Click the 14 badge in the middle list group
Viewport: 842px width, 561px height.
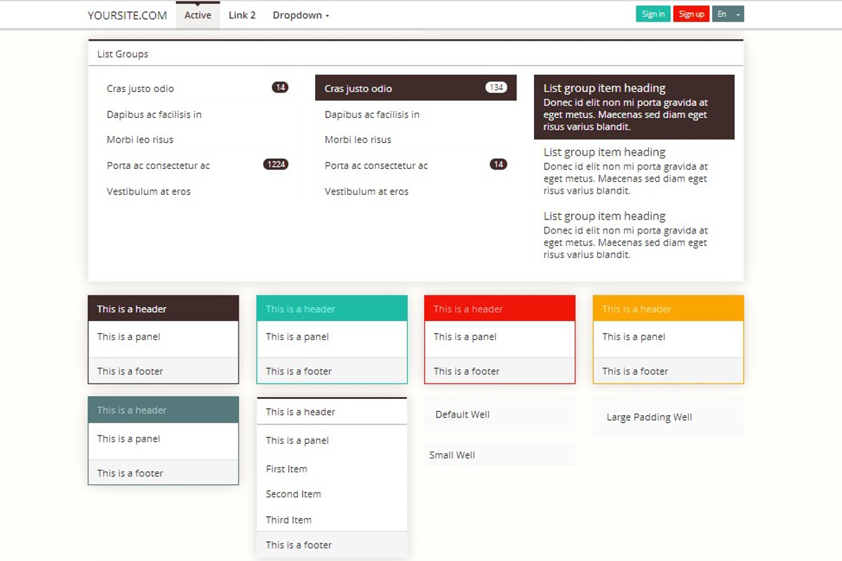tap(499, 164)
